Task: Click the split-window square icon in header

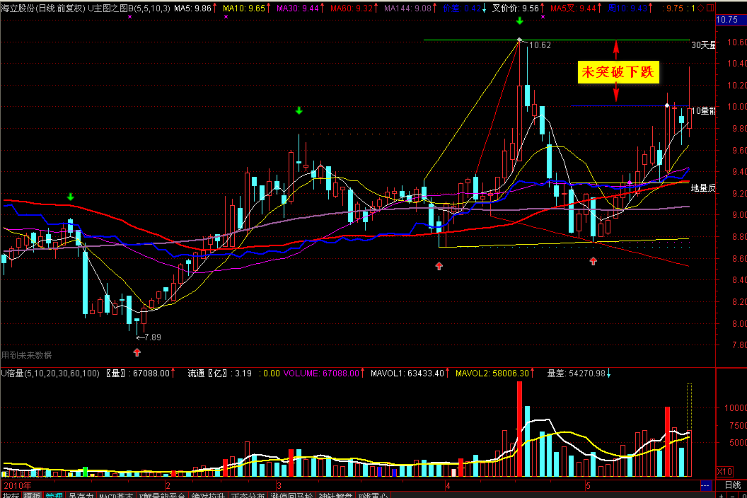Action: point(710,8)
